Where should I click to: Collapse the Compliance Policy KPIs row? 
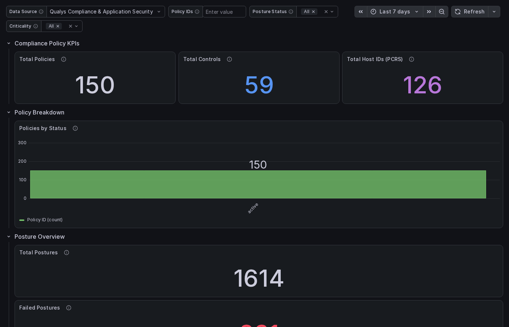click(x=9, y=43)
